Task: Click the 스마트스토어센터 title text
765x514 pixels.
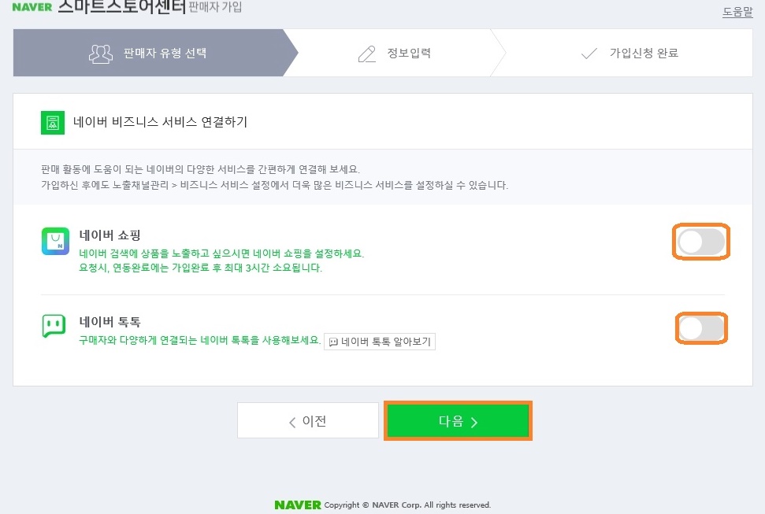Action: 121,7
